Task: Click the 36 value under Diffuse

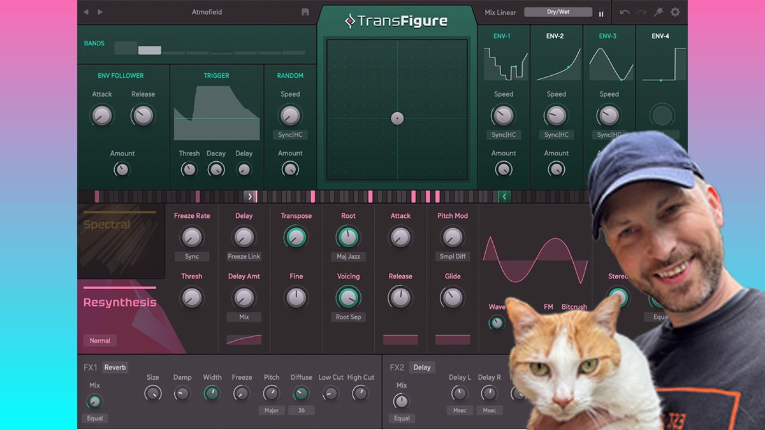Action: tap(302, 410)
